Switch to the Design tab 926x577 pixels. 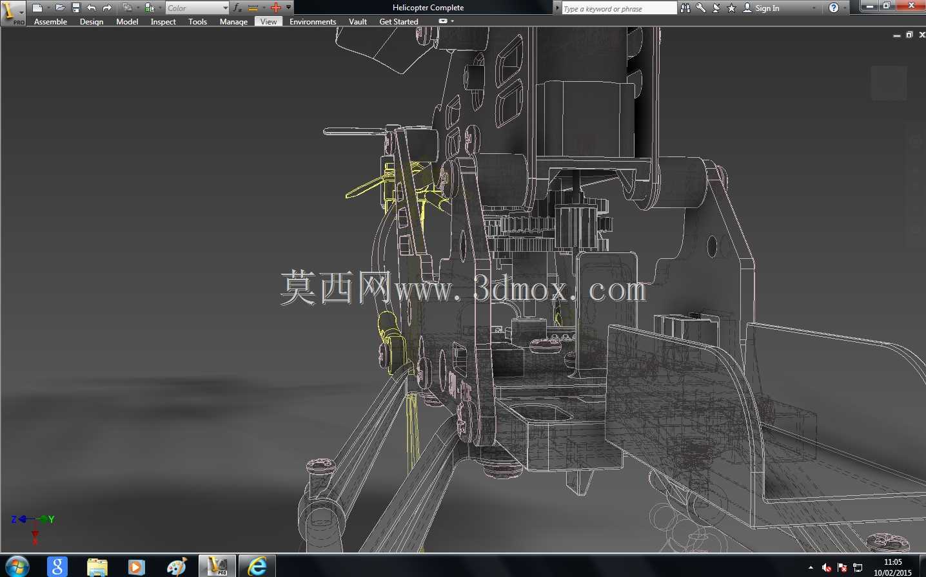(92, 22)
